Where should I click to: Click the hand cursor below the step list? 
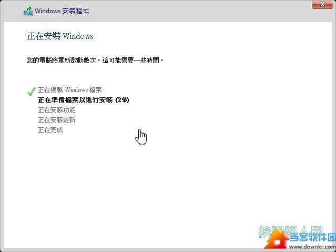coord(141,136)
